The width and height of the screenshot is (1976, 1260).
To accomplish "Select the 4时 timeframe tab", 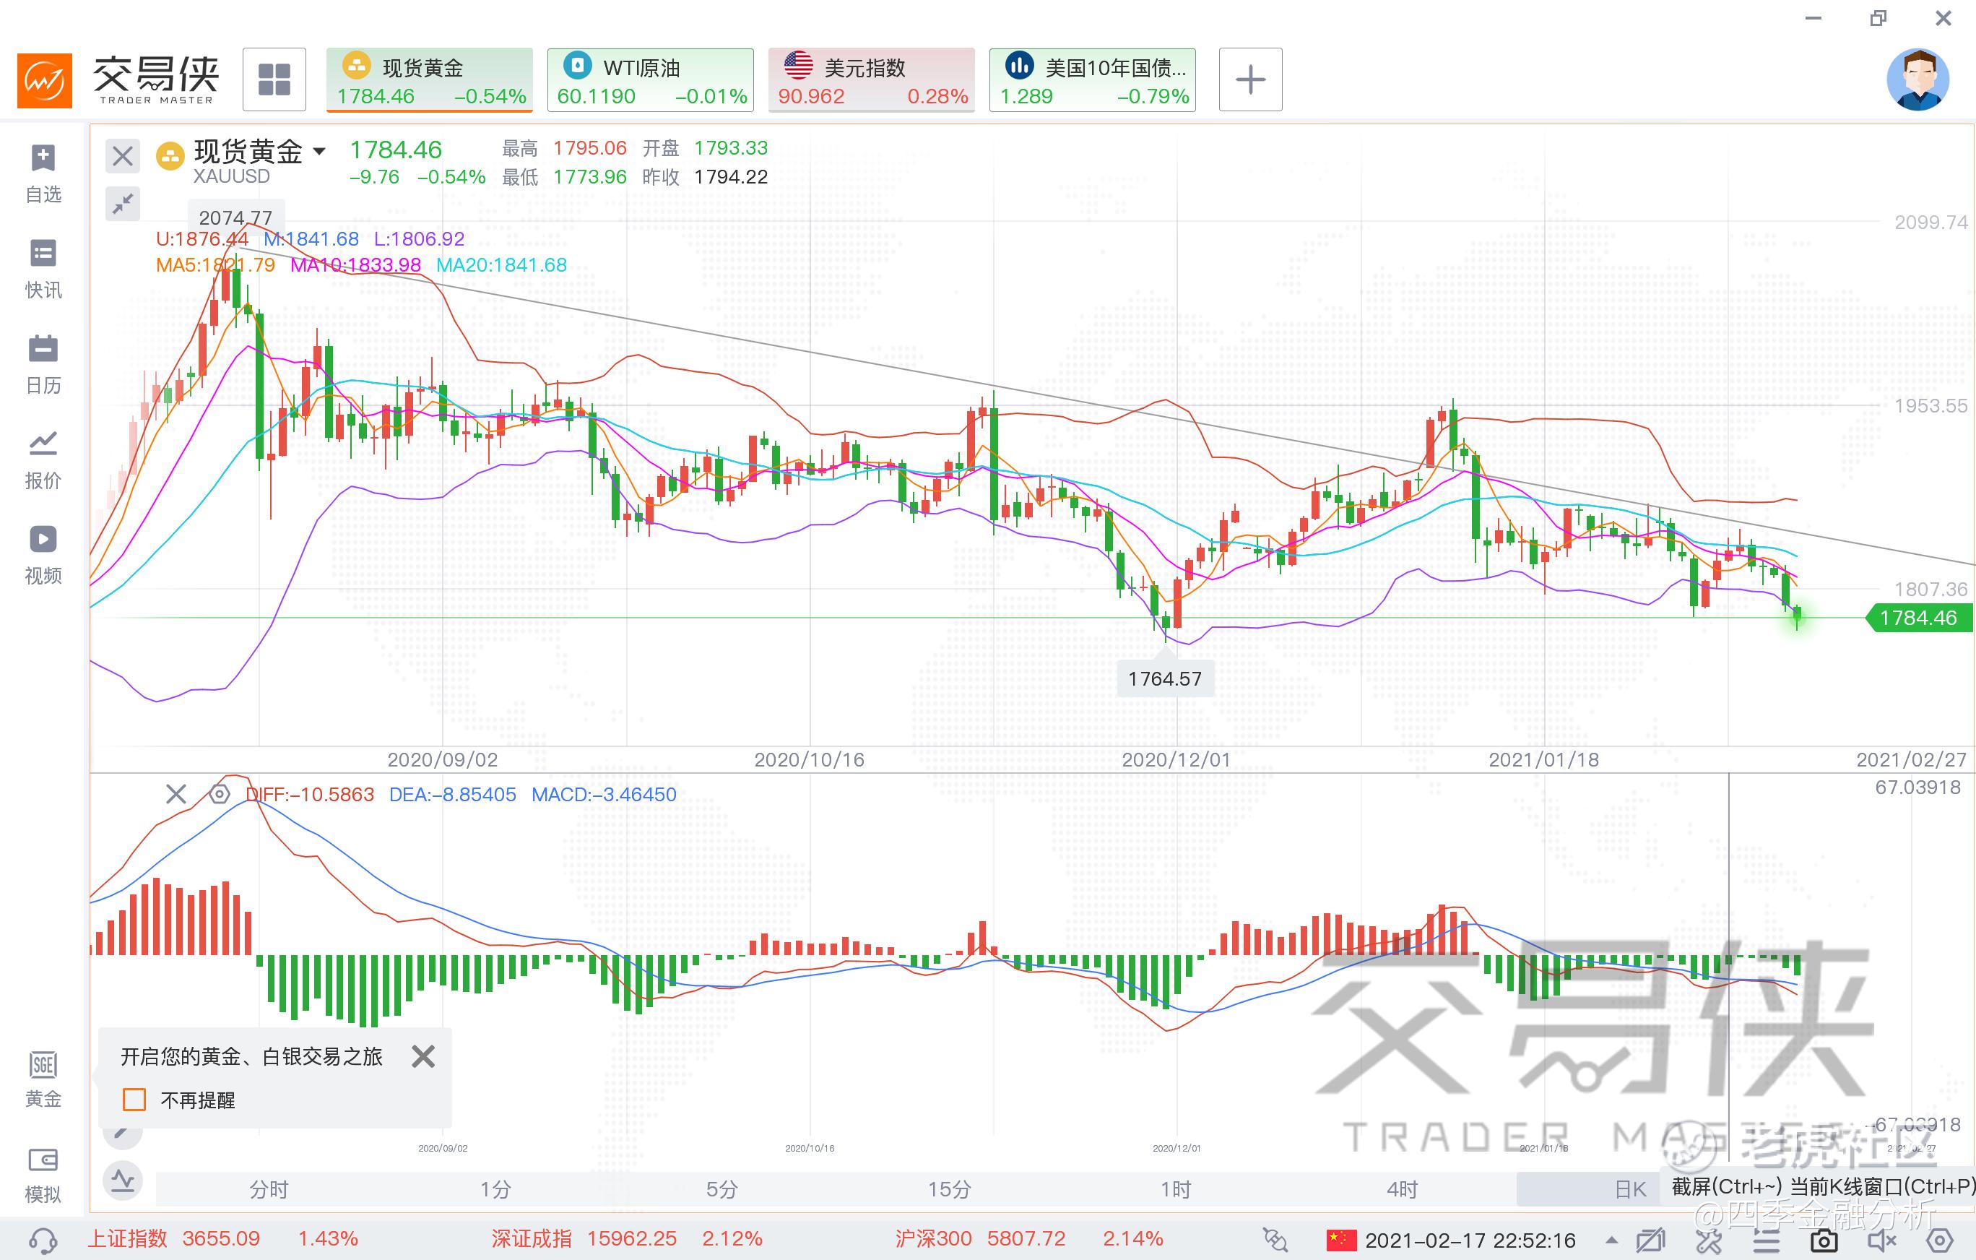I will (1402, 1188).
